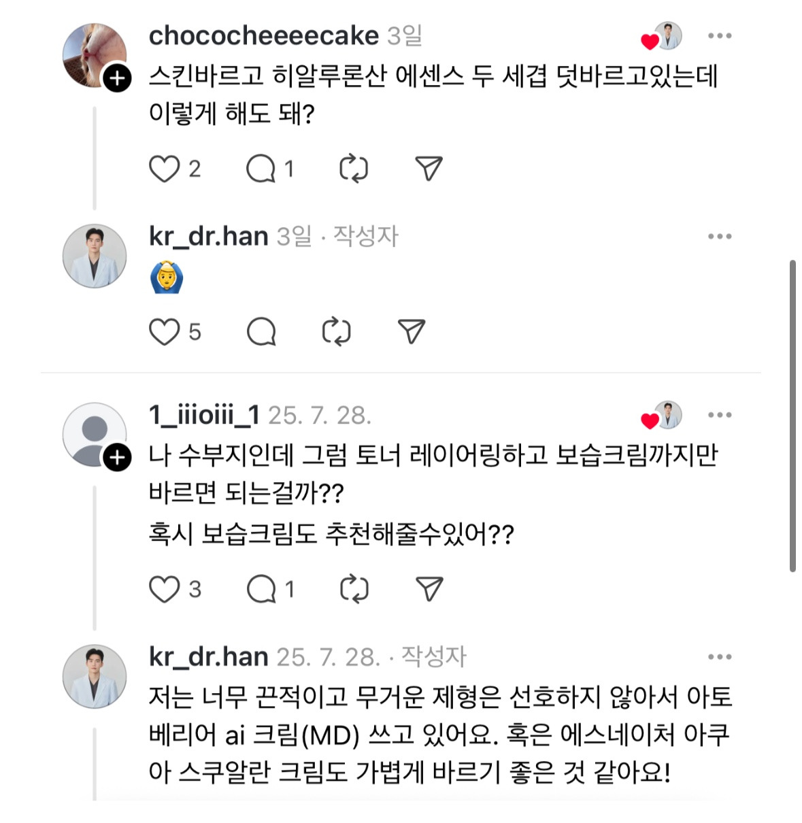Like kr_dr.han's emoji reply

click(x=164, y=332)
